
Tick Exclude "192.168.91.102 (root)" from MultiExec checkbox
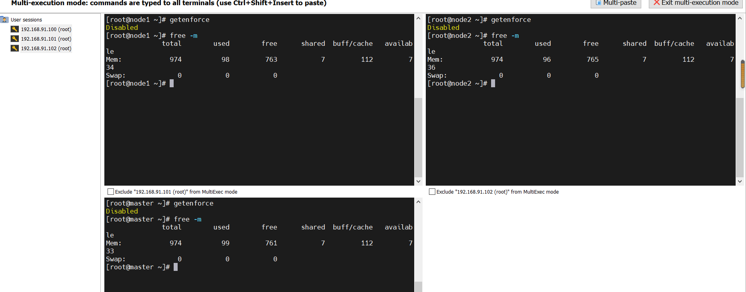tap(432, 192)
